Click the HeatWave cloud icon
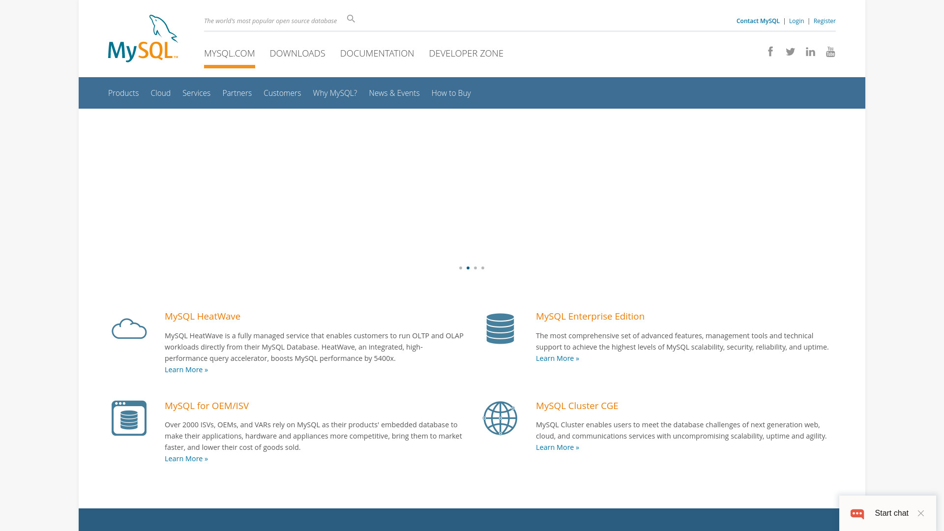944x531 pixels. coord(129,328)
